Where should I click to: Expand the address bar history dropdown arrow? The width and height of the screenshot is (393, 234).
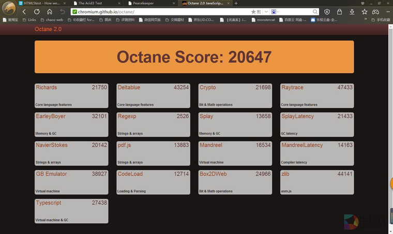point(266,11)
